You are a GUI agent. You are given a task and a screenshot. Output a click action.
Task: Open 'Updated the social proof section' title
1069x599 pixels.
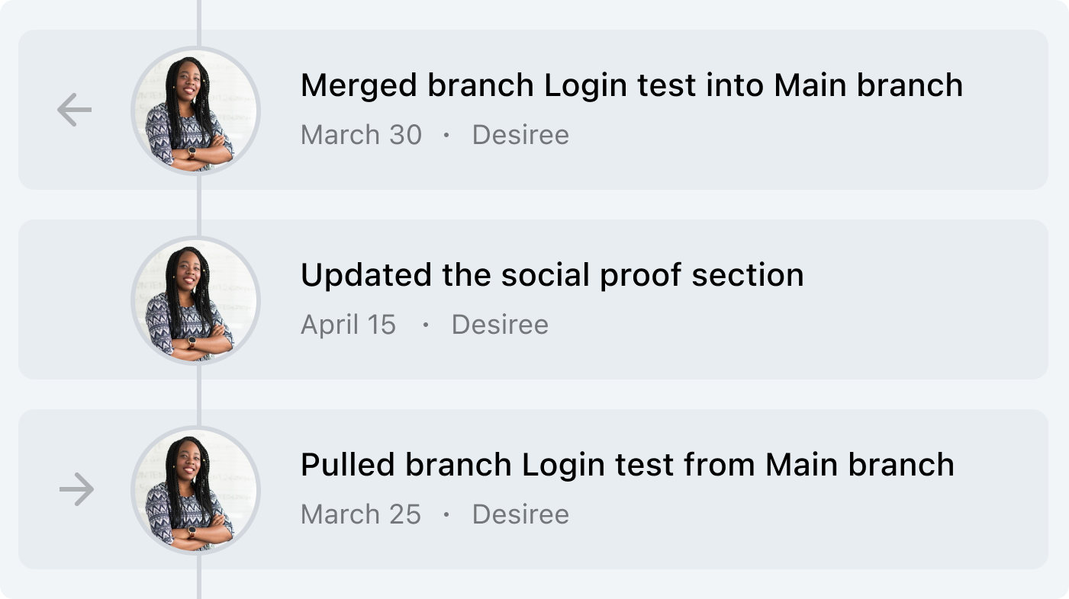[x=552, y=276]
